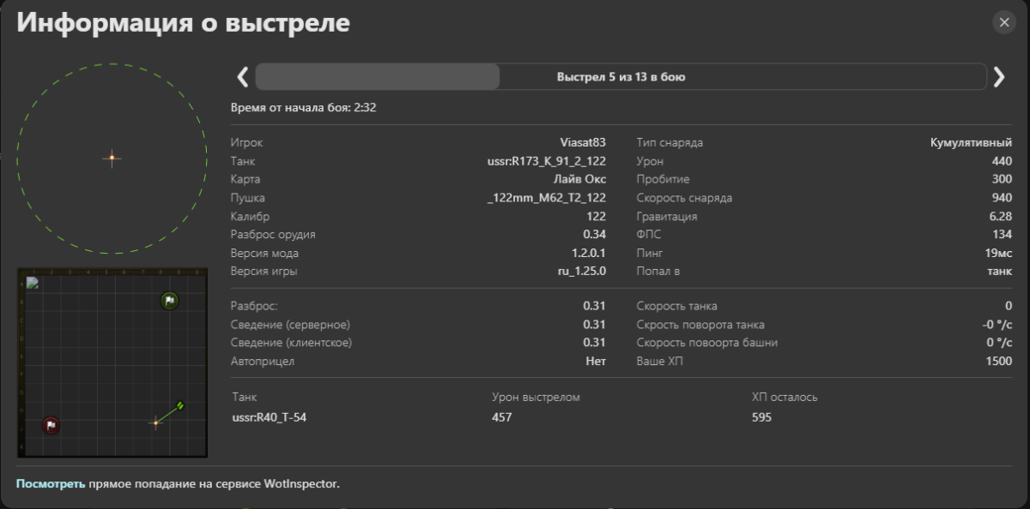
Task: Click the broken image icon on minimap
Action: [x=32, y=283]
